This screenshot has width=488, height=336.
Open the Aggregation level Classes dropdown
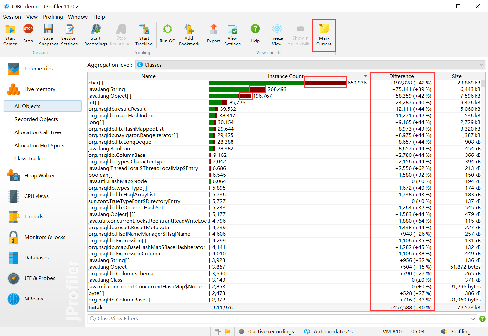(310, 65)
